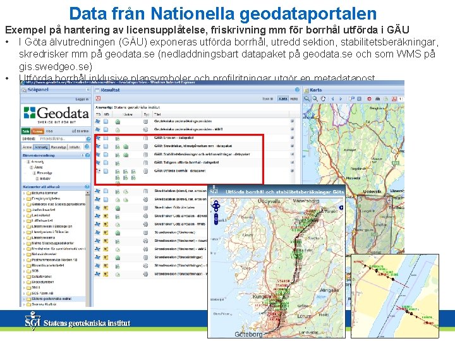This screenshot has height=341, width=455.
Task: Click the red crosshair target tool in Karta
Action: 369,99
